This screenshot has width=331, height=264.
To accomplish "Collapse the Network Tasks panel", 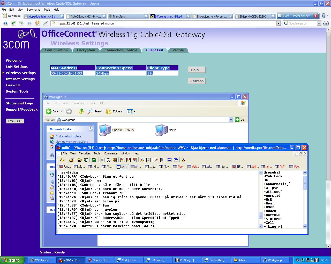I will click(x=91, y=129).
